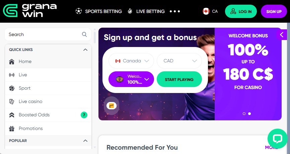Click the Granawin logo icon
290x154 pixels.
click(x=10, y=11)
